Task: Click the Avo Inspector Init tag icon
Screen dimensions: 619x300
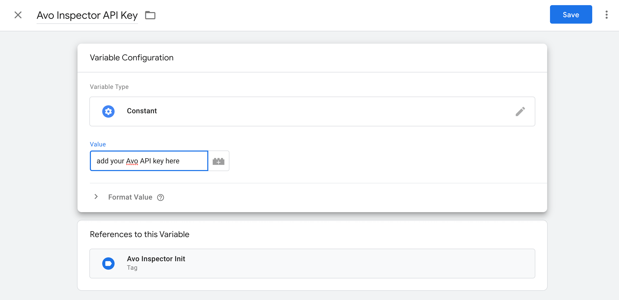Action: coord(108,263)
